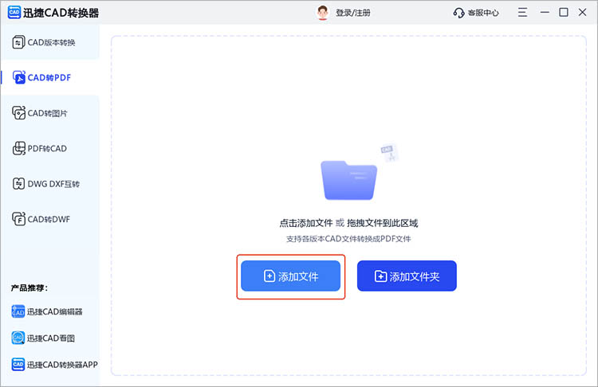This screenshot has height=387, width=598.
Task: Go to CAD转DWF conversion
Action: [50, 219]
